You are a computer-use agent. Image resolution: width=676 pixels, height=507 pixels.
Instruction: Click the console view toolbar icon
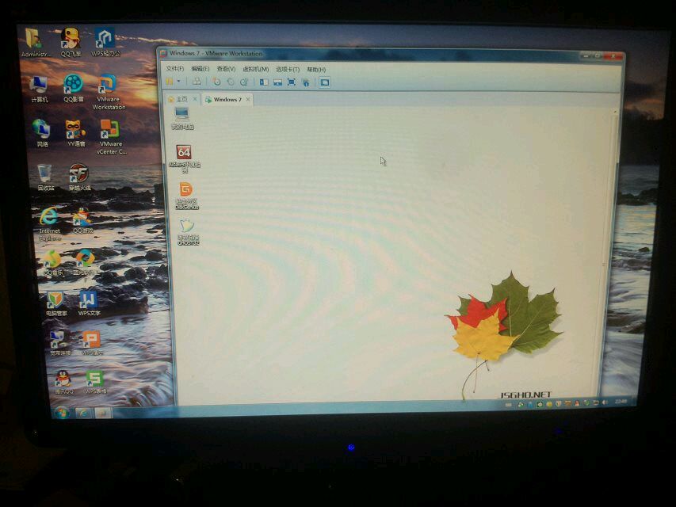(325, 82)
